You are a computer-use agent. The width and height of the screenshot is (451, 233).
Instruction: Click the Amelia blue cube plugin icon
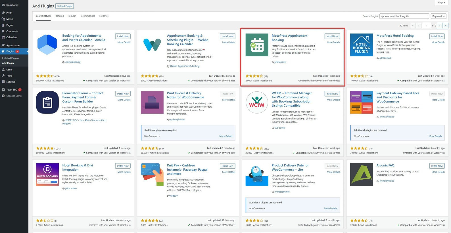(47, 45)
